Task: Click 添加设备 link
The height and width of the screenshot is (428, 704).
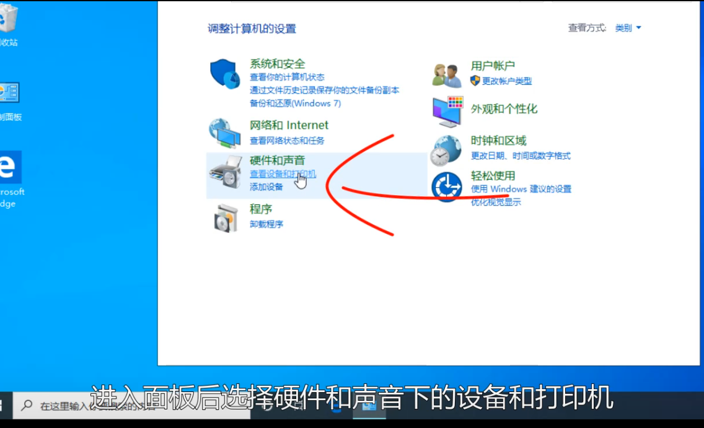Action: coord(266,186)
